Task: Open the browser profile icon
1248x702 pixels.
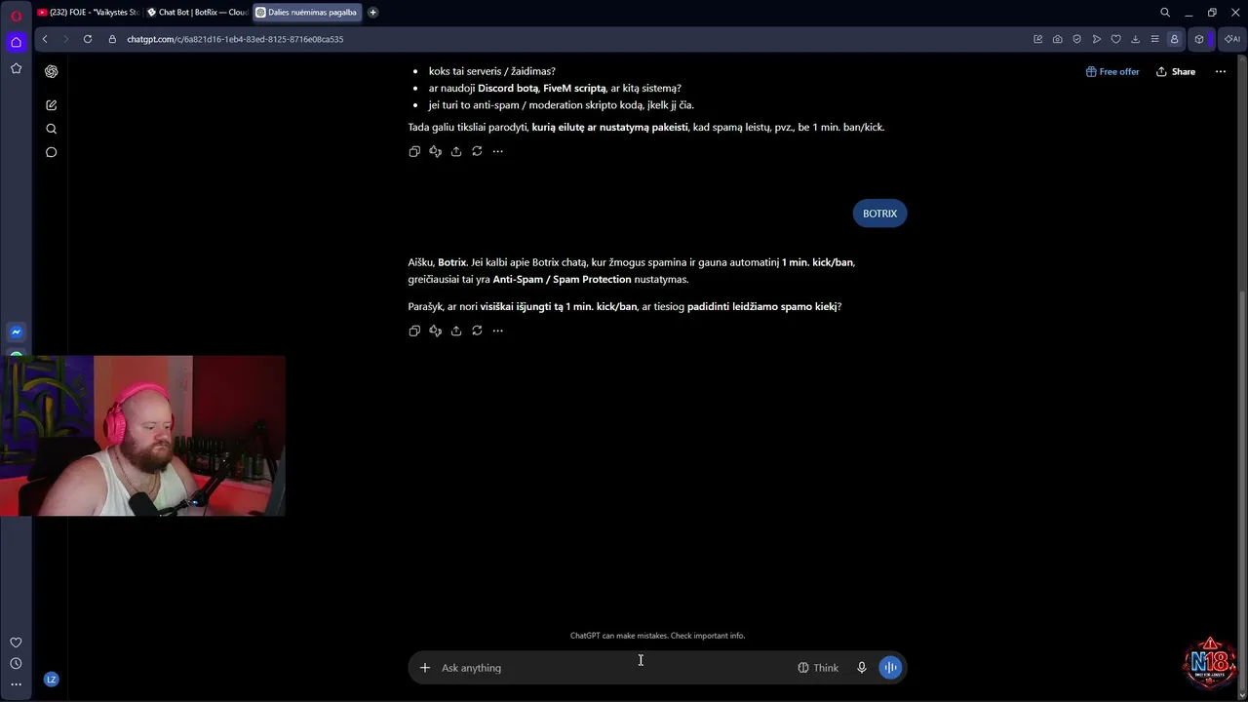Action: pos(1175,39)
